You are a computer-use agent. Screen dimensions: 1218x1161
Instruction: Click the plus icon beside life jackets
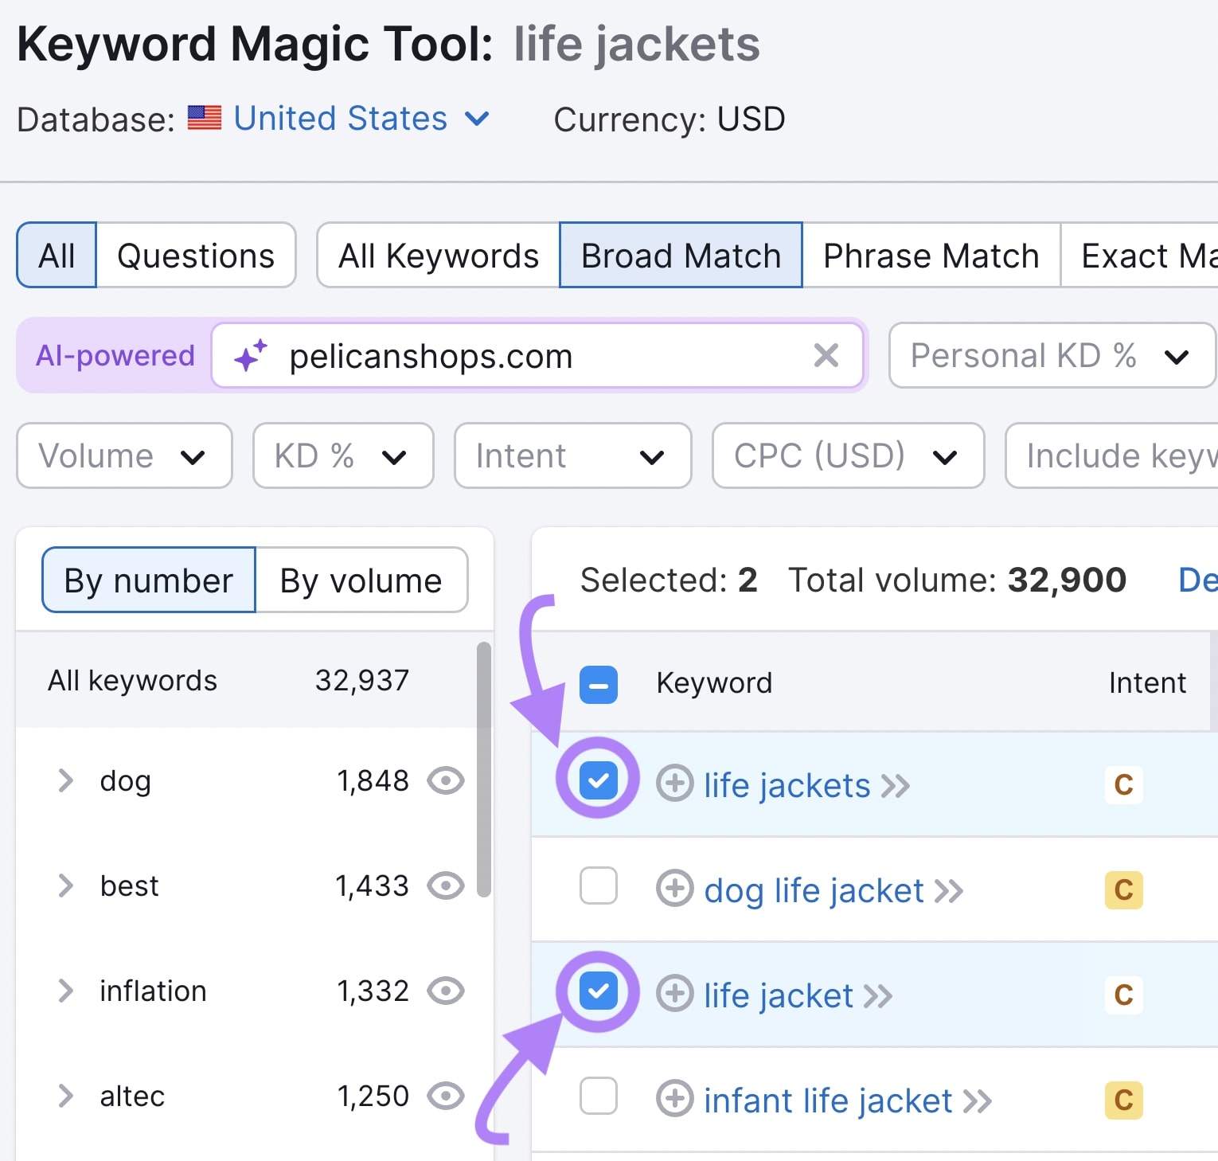pos(674,784)
